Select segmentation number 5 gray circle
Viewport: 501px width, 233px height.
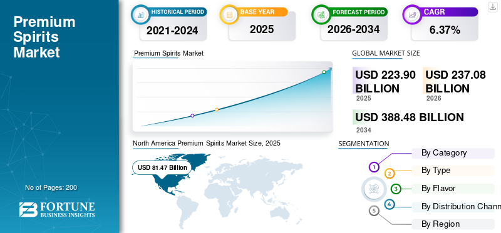pos(374,211)
